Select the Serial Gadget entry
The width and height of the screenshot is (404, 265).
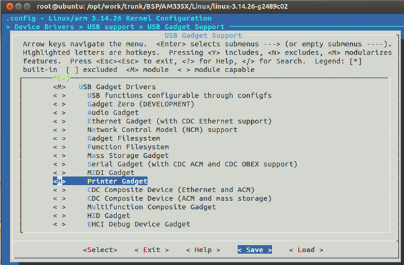pos(192,164)
